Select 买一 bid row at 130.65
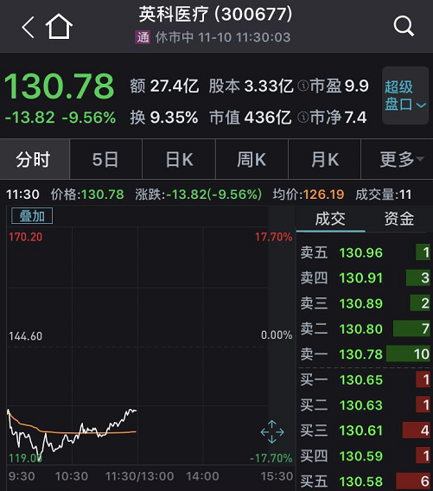 [365, 379]
